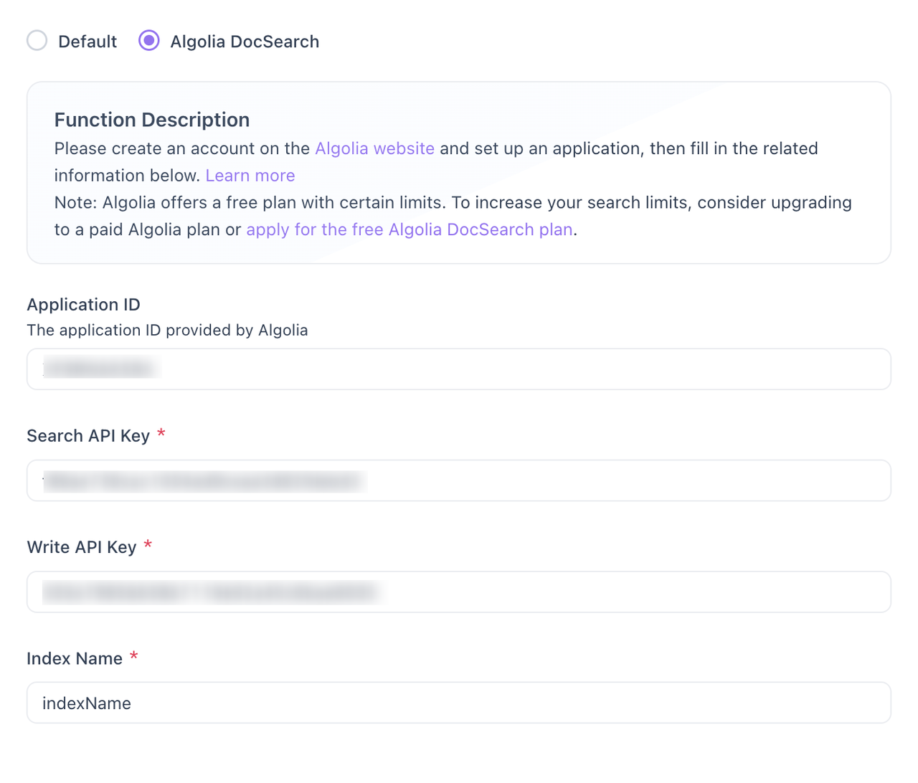Click the Write API Key label
This screenshot has height=783, width=918.
point(82,547)
